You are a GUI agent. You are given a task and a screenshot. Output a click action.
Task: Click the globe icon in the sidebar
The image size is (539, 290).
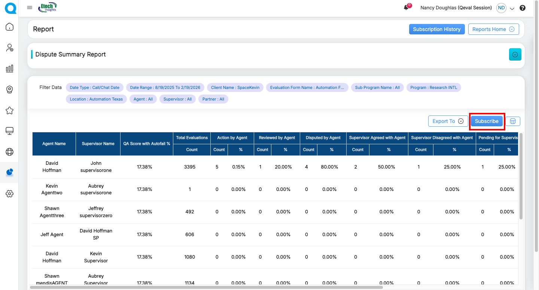tap(10, 152)
